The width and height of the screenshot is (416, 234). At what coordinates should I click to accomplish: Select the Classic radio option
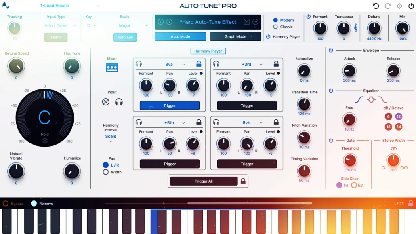[x=275, y=27]
